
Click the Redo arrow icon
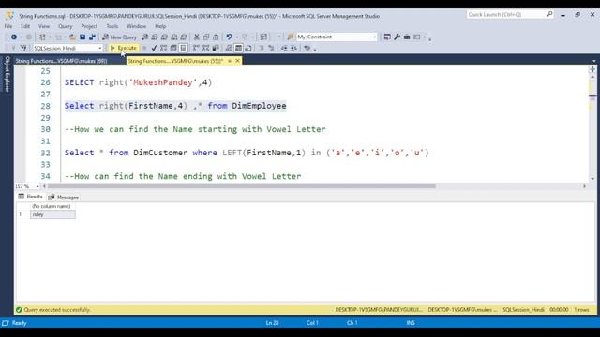tap(245, 37)
